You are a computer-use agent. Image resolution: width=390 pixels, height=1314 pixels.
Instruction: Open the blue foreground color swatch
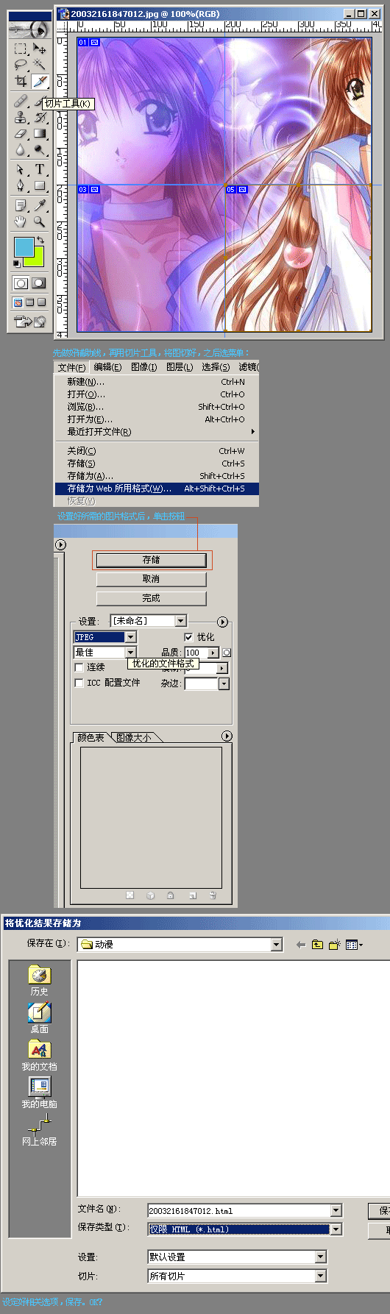[x=24, y=247]
